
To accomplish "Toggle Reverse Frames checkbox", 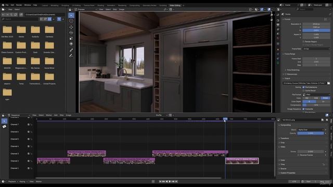I will (x=299, y=155).
